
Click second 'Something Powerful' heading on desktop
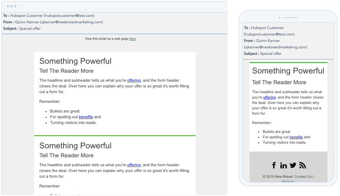coord(75,146)
